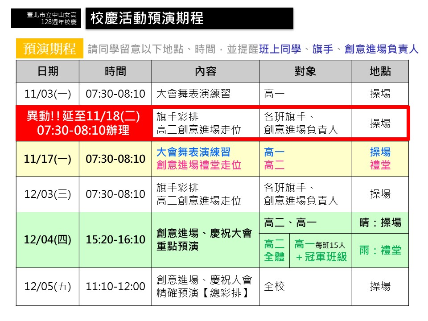Click the 地點 column header
Image resolution: width=428 pixels, height=321 pixels.
380,71
